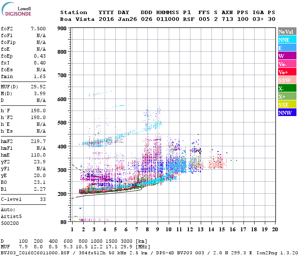Screen dimensions: 299x256
Task: Click the SSE yellow legend swatch
Action: (x=287, y=105)
